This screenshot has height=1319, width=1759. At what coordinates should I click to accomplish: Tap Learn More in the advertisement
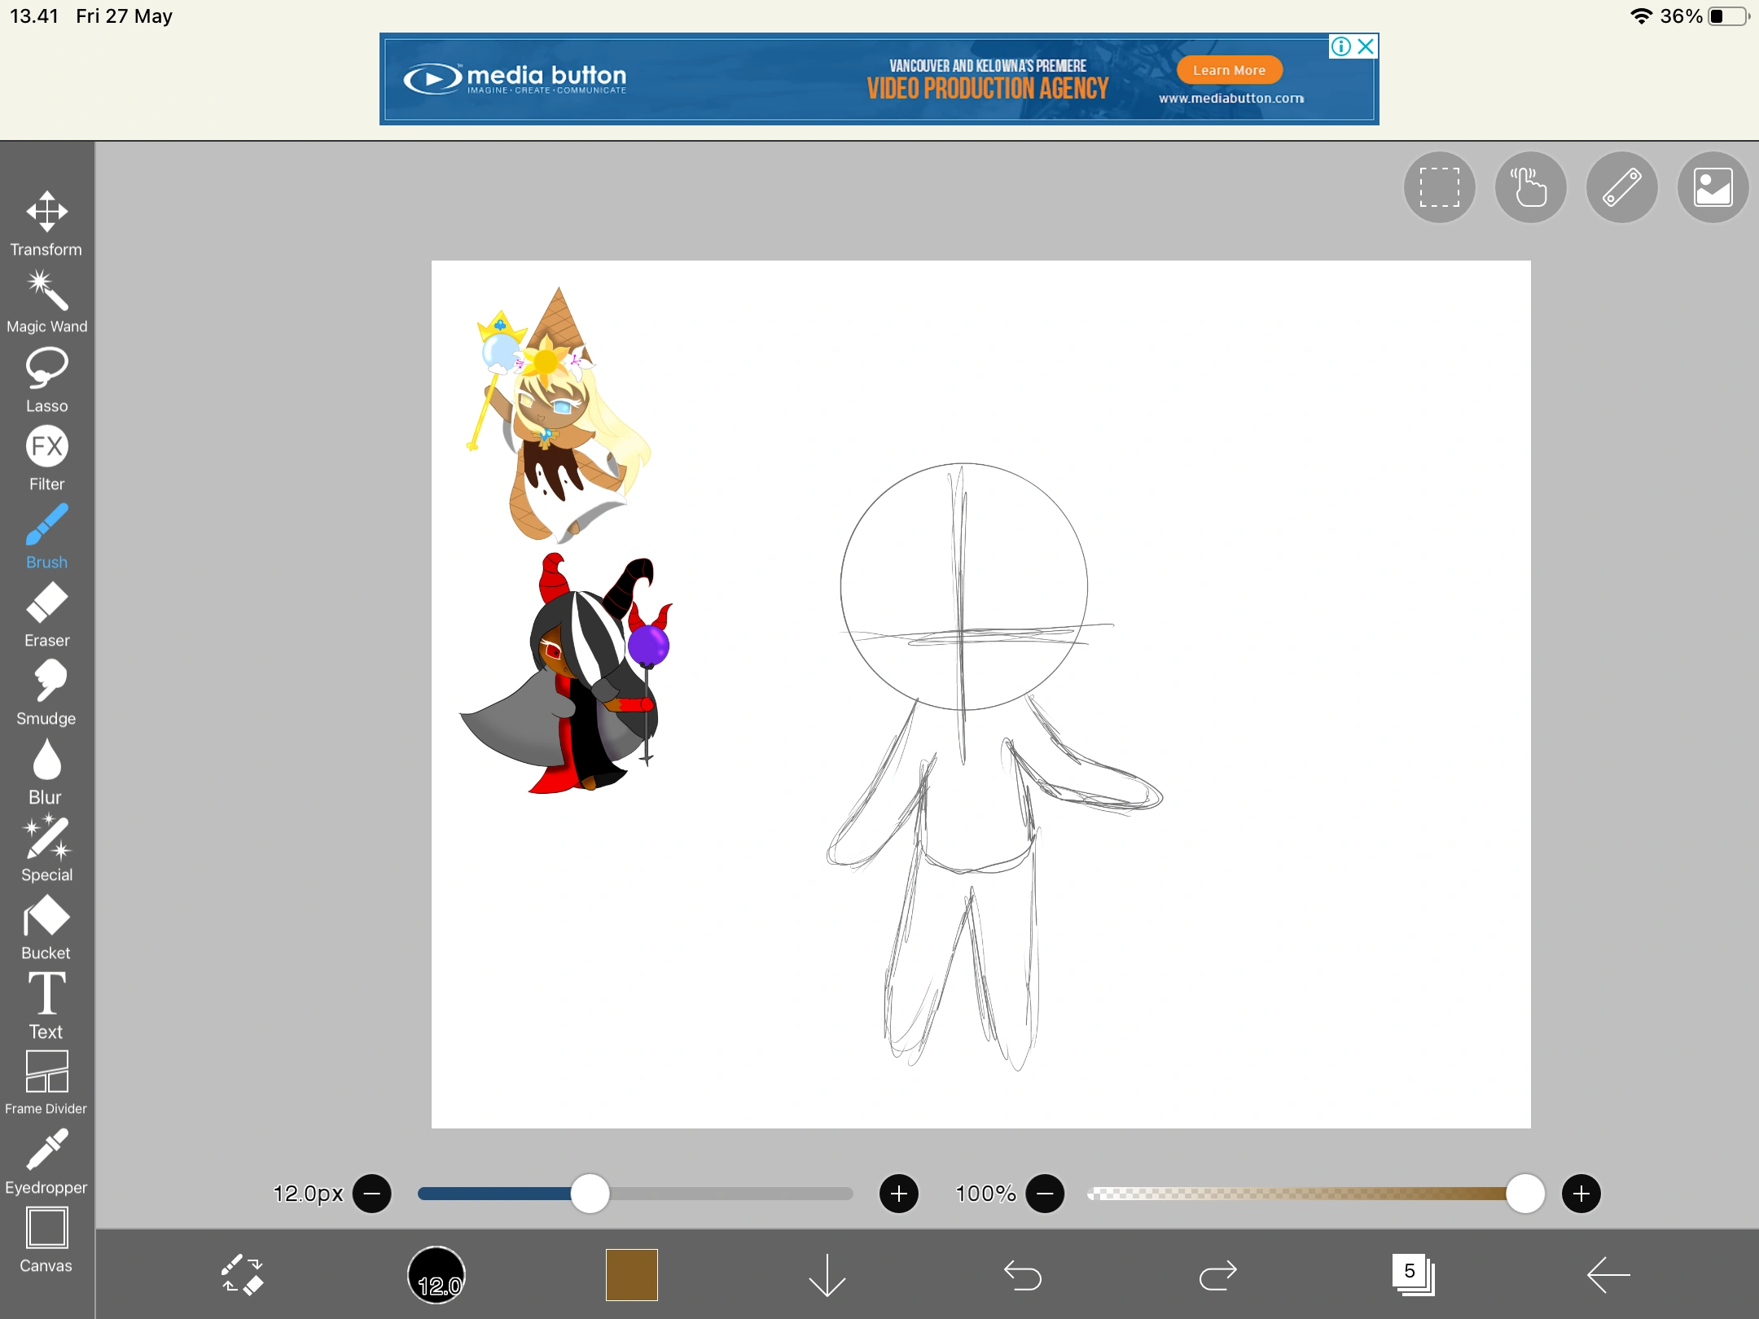[x=1229, y=70]
